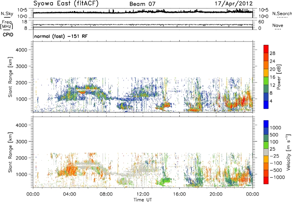Click the '500' tick on Velocity colorbar

click(274, 135)
